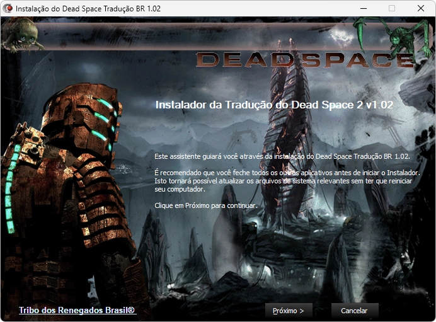
Task: Click the disabled maximize button
Action: 392,8
